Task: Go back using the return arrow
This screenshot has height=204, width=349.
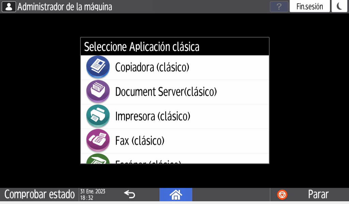Action: (129, 194)
